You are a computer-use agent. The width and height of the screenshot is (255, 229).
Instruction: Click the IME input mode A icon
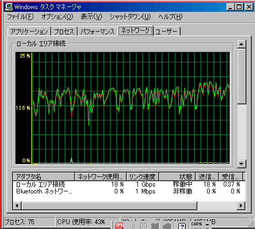tap(134, 226)
